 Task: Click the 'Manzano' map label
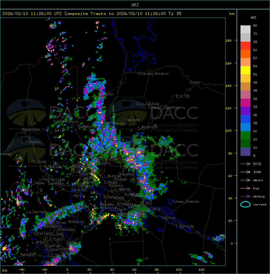[27, 254]
